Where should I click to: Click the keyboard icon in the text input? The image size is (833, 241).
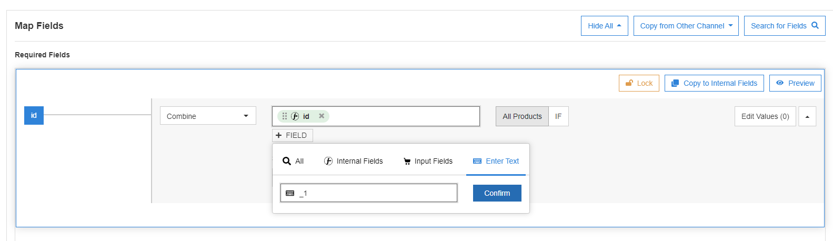(x=290, y=193)
